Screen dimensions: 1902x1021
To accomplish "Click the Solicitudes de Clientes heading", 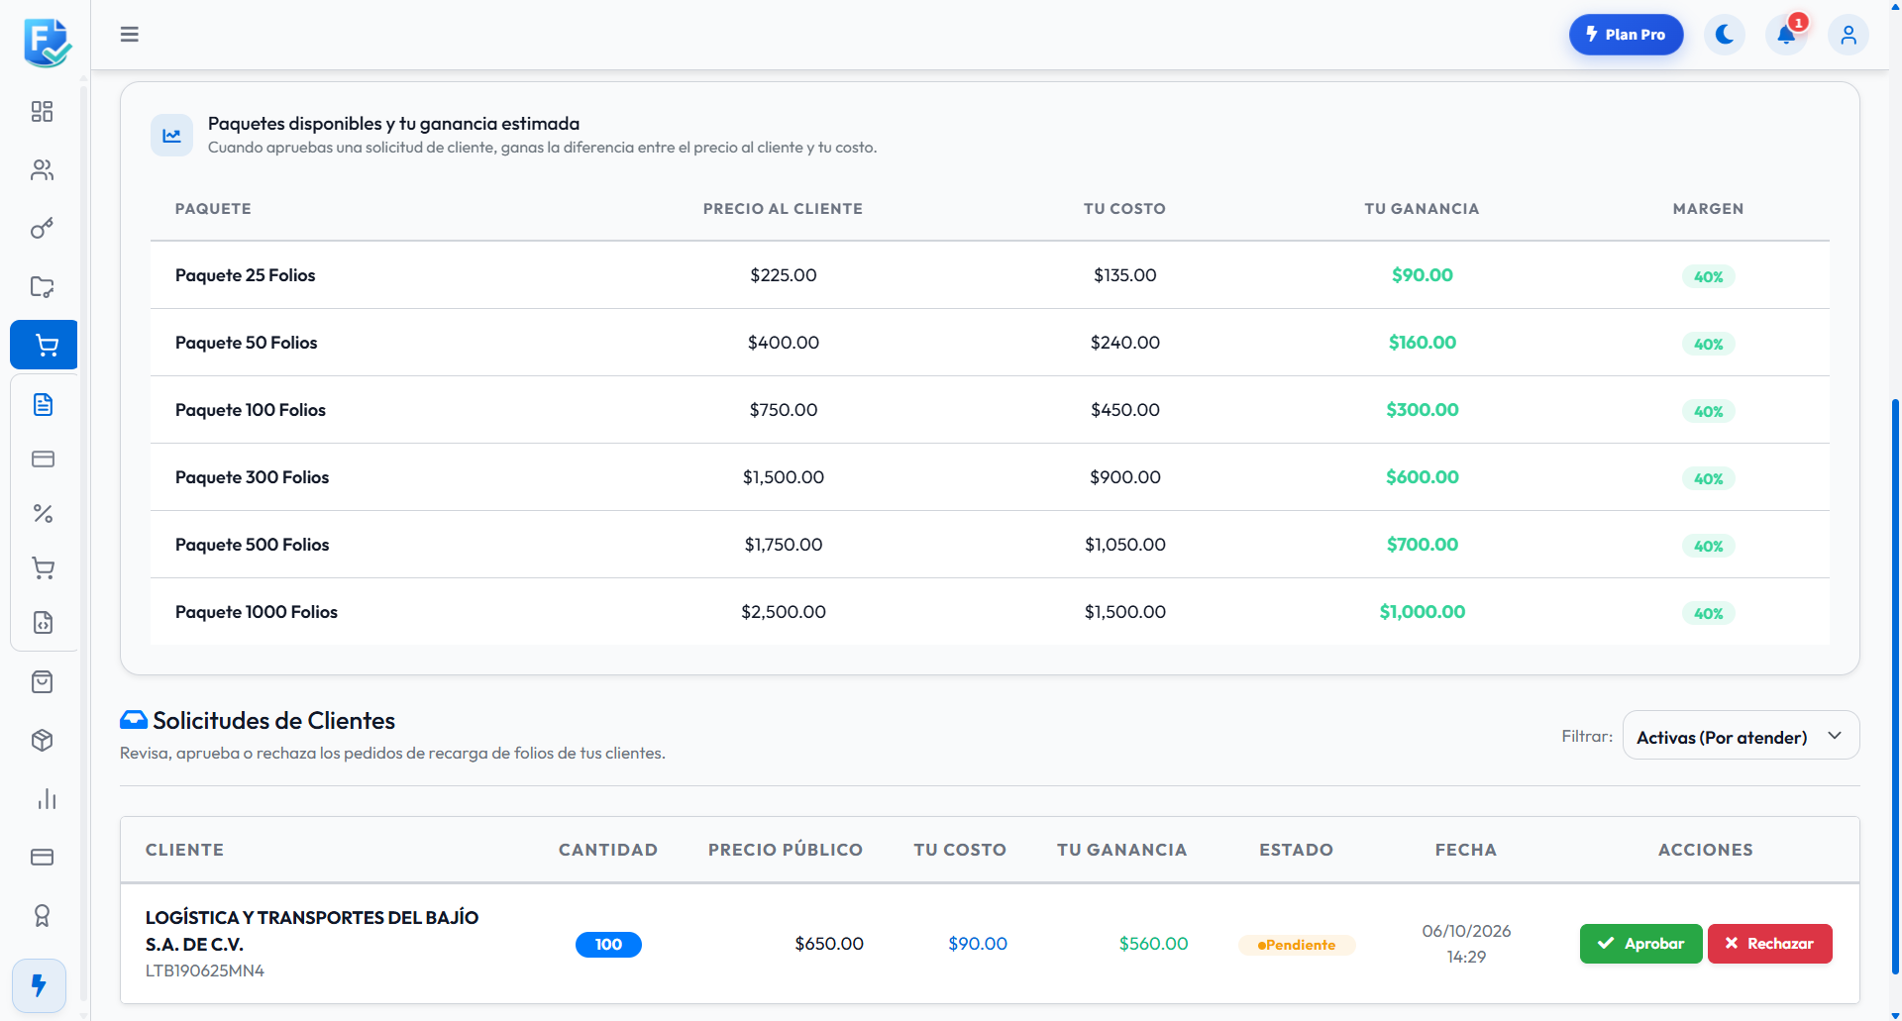I will [x=273, y=720].
